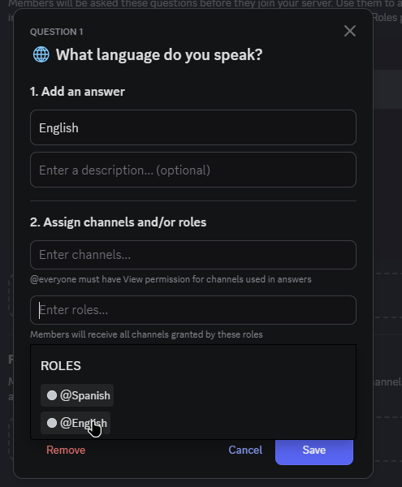402x487 pixels.
Task: Click the @everyone View permission hint text
Action: pyautogui.click(x=171, y=279)
